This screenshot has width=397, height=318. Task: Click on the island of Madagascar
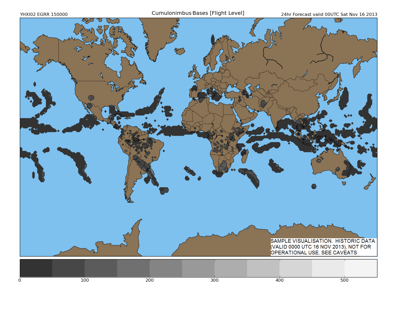[x=245, y=156]
